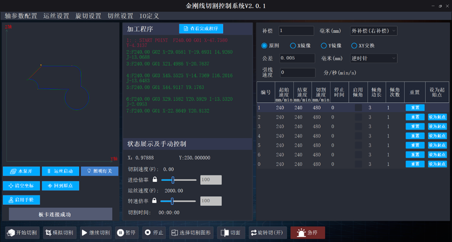Enable handwheel 启用手轮
Screen dimensions: 452x242
coord(21,200)
